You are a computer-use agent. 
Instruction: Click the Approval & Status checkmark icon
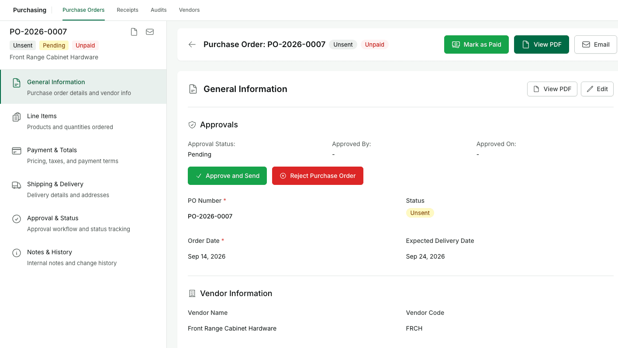click(17, 219)
